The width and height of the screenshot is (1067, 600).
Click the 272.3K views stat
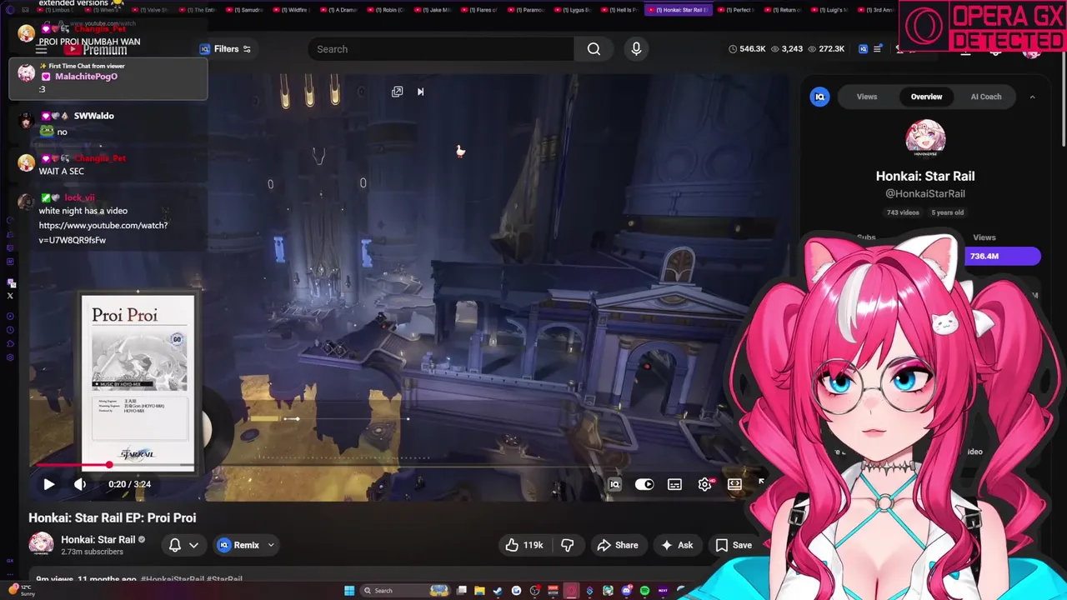(x=826, y=49)
